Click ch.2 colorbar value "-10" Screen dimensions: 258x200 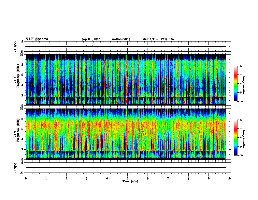coord(241,156)
